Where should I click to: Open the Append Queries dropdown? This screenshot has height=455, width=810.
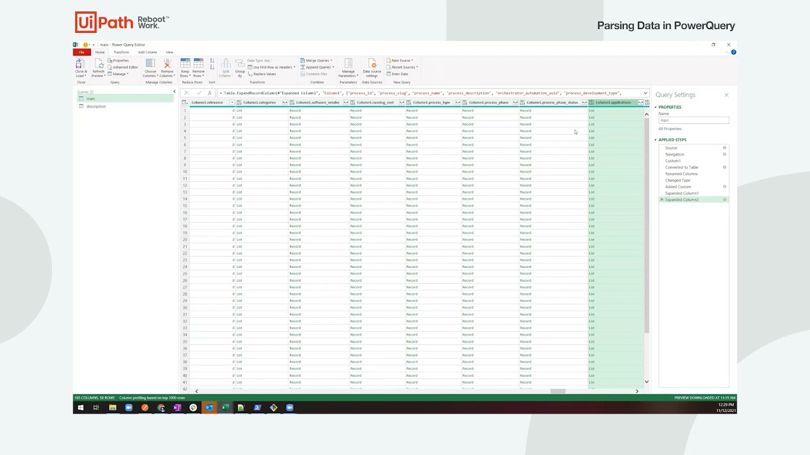[317, 67]
